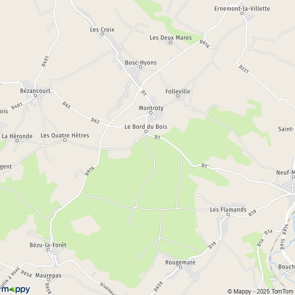Click the Montroty town marker
The height and width of the screenshot is (295, 295).
click(151, 113)
